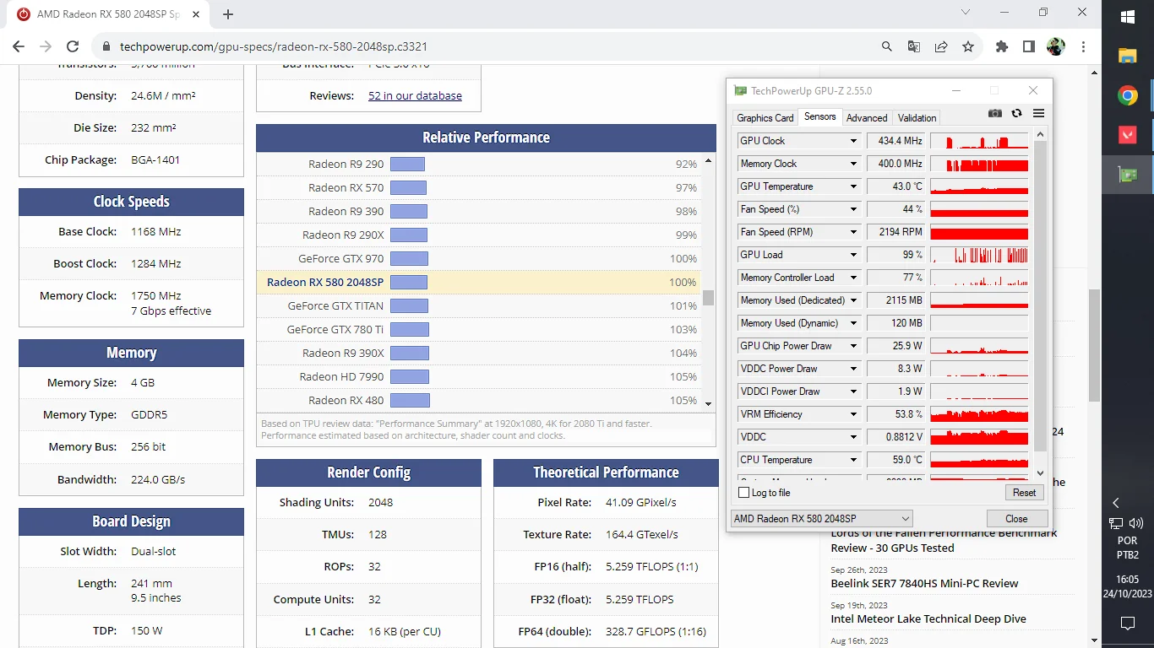Click the GPU Clock 434.4 MHz value
Screen dimensions: 1154x648
coord(896,141)
